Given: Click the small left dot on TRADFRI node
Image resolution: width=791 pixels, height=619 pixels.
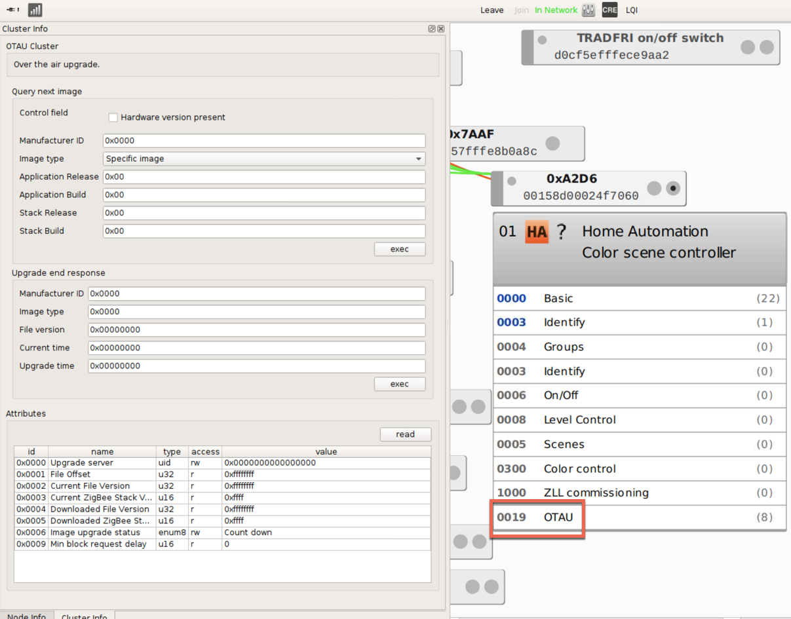Looking at the screenshot, I should pos(542,40).
